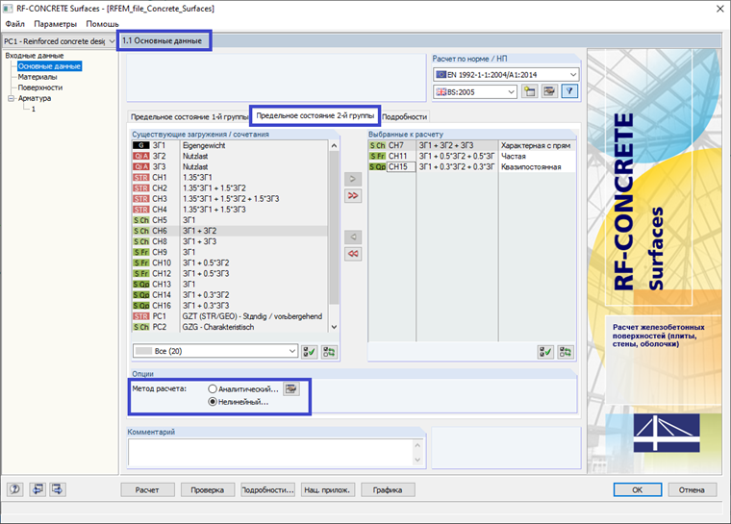Click the Проверка button

[x=208, y=490]
